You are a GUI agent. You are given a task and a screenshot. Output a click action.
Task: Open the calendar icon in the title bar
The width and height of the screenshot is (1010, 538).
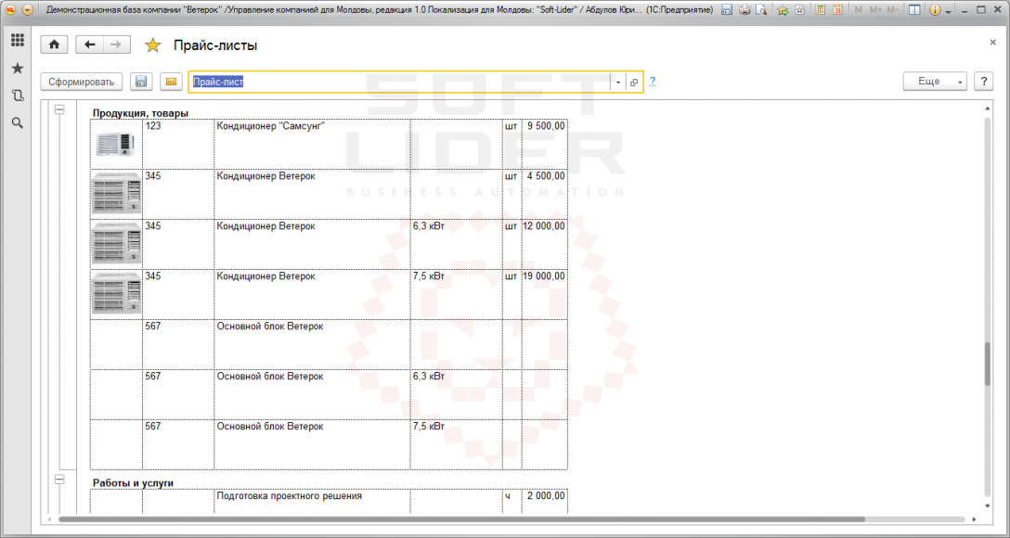tap(836, 9)
